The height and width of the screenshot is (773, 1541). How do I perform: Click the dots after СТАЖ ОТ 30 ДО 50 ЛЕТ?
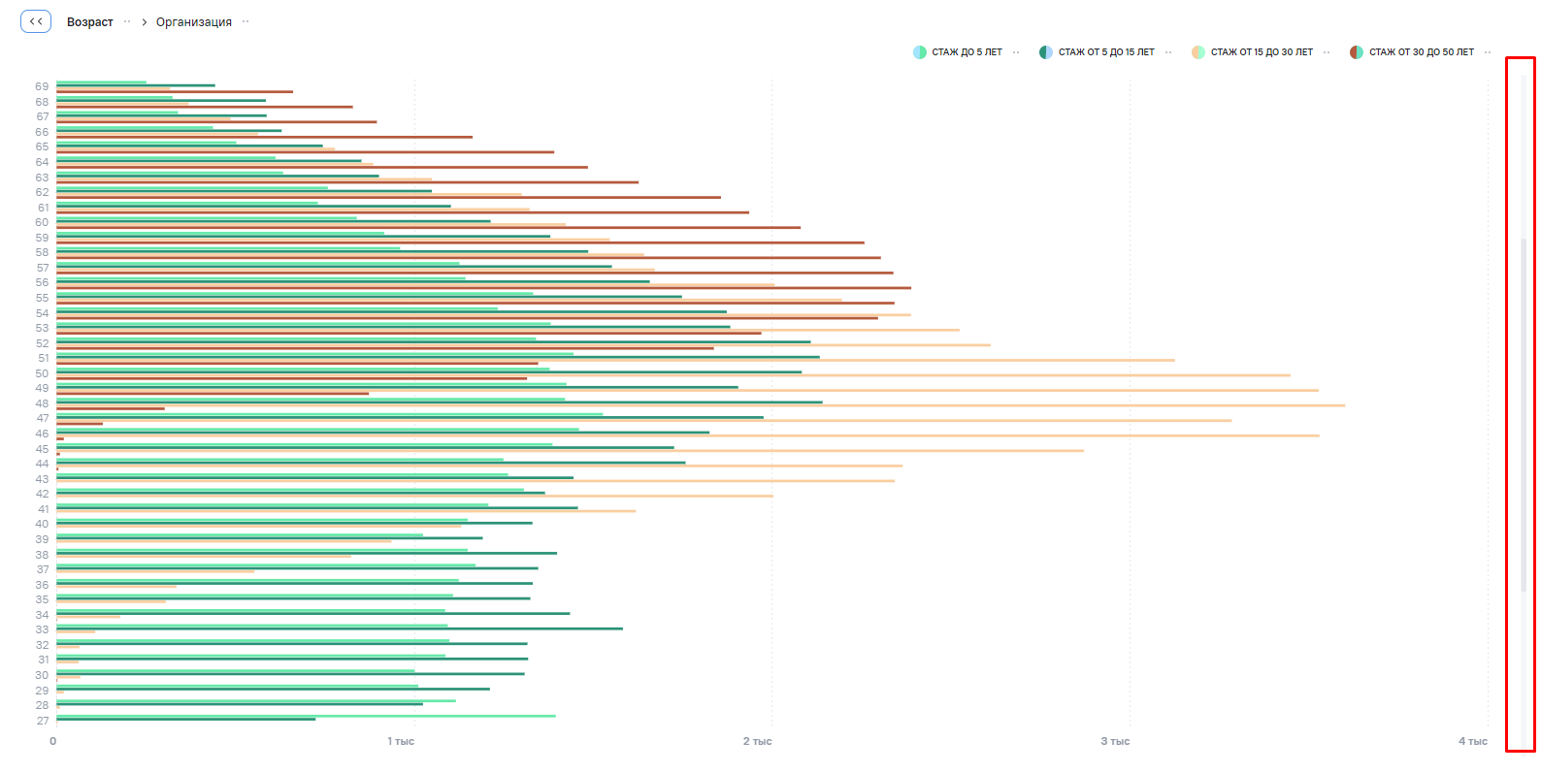pyautogui.click(x=1488, y=52)
